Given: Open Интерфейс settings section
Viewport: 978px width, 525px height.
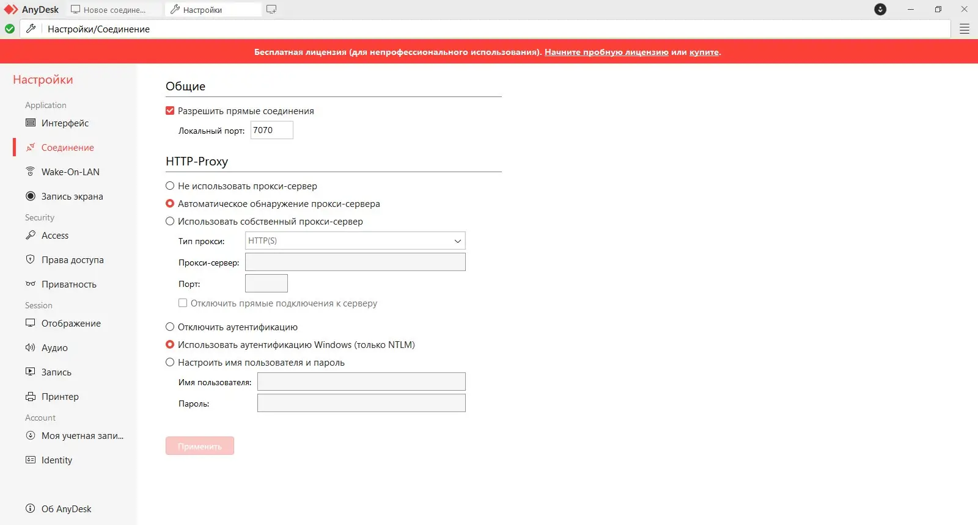Looking at the screenshot, I should (65, 123).
